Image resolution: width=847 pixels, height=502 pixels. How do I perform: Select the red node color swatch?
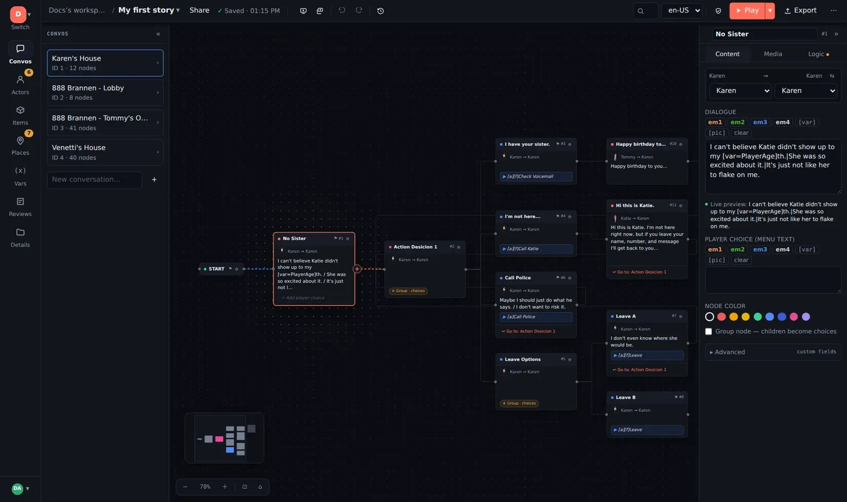tap(722, 317)
